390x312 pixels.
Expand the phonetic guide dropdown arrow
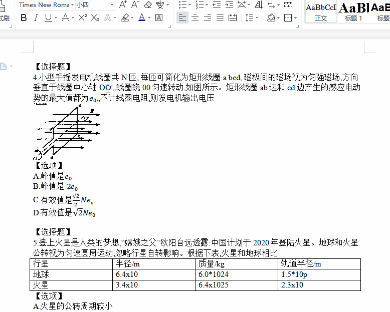(167, 5)
